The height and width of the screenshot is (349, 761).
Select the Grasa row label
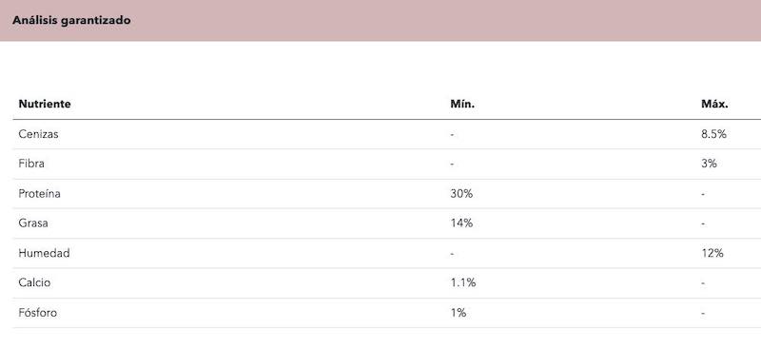[x=33, y=223]
